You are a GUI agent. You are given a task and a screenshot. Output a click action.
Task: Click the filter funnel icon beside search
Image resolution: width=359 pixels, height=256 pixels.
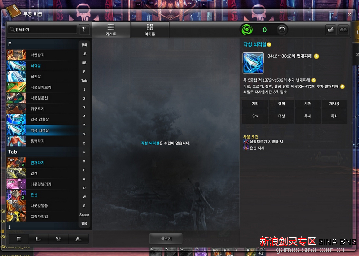click(x=84, y=30)
